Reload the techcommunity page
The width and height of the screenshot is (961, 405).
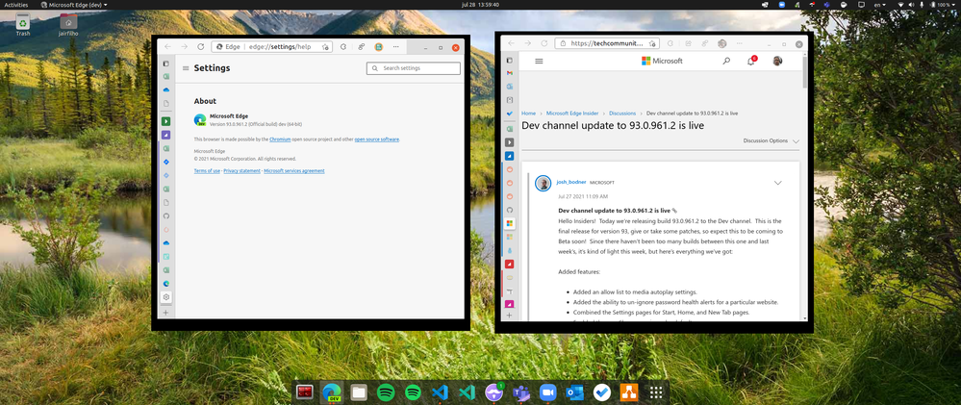tap(544, 43)
